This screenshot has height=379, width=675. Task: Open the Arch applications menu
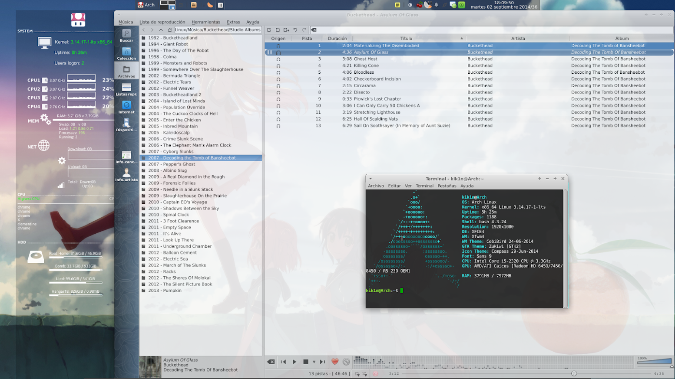(x=146, y=5)
